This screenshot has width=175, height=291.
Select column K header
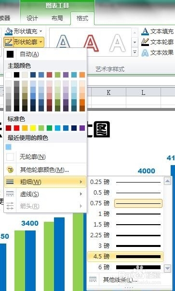click(x=108, y=92)
